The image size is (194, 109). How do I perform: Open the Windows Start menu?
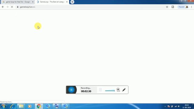click(3, 106)
